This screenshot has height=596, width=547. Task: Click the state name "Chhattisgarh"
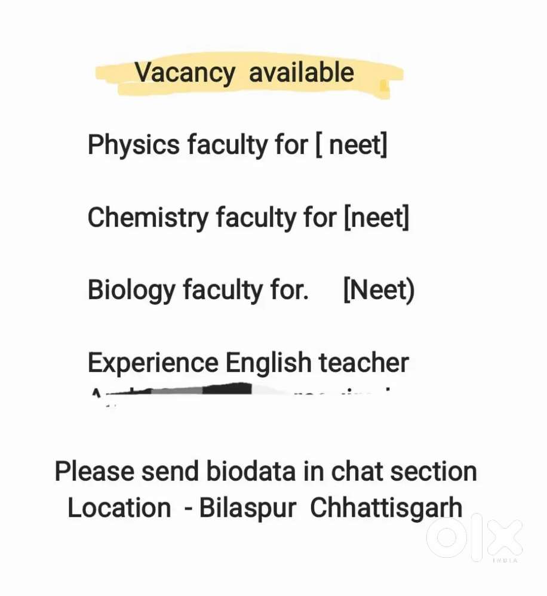(386, 508)
